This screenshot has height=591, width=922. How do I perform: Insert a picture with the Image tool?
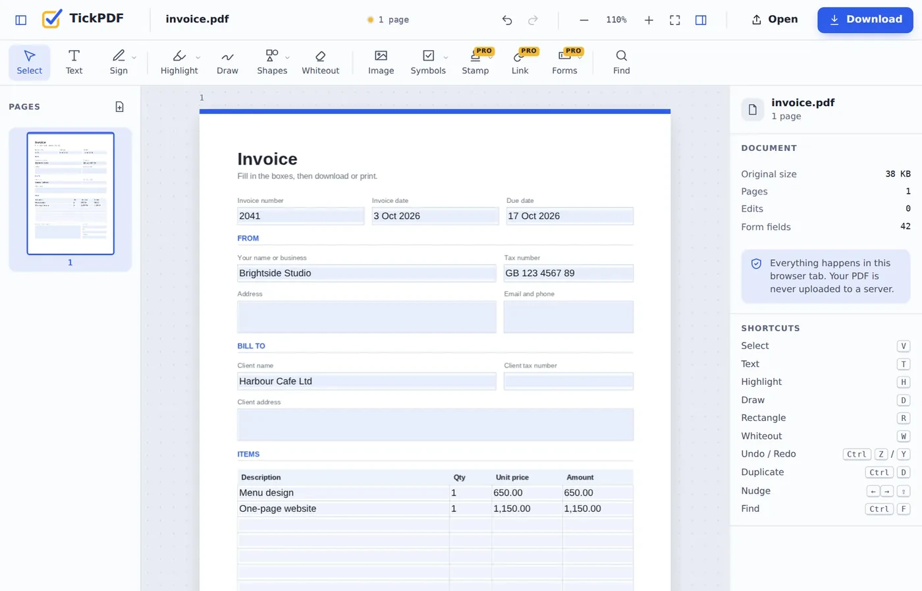pyautogui.click(x=381, y=63)
